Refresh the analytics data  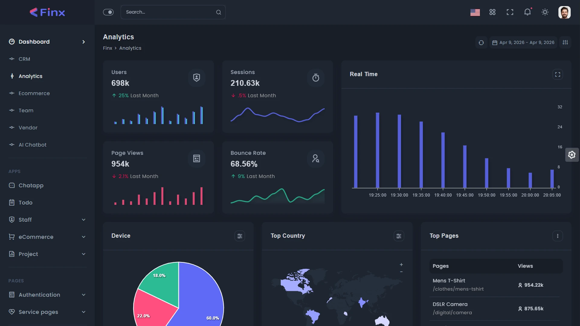(x=481, y=43)
